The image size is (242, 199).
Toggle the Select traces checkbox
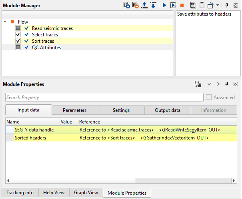click(18, 35)
